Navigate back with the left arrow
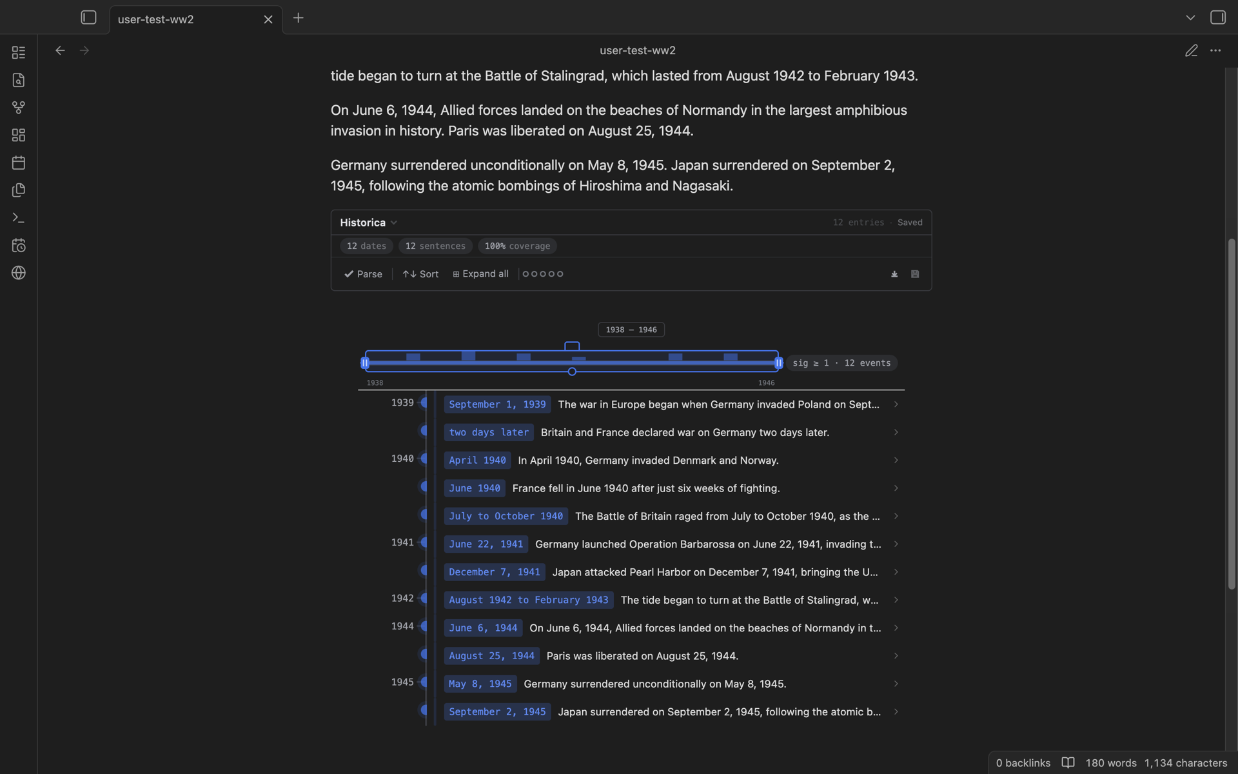 click(x=60, y=50)
